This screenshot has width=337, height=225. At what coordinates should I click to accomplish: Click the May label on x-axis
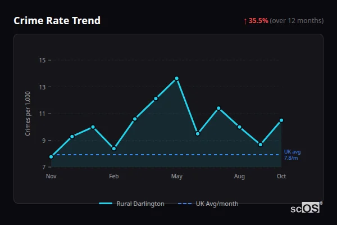point(176,177)
